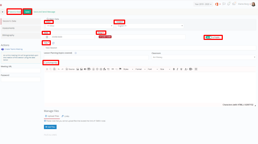258x144 pixels.
Task: Click the Paste icon in editor toolbar
Action: tap(54, 69)
